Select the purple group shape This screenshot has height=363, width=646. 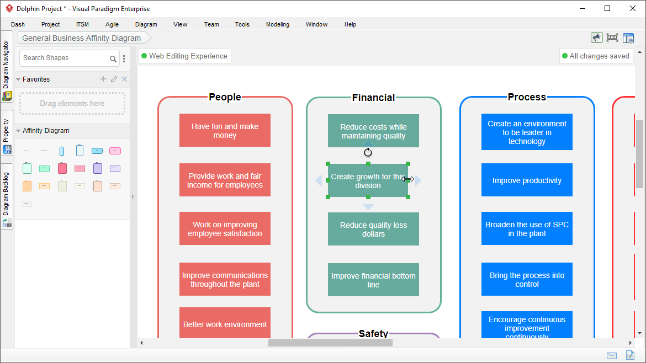click(x=98, y=168)
